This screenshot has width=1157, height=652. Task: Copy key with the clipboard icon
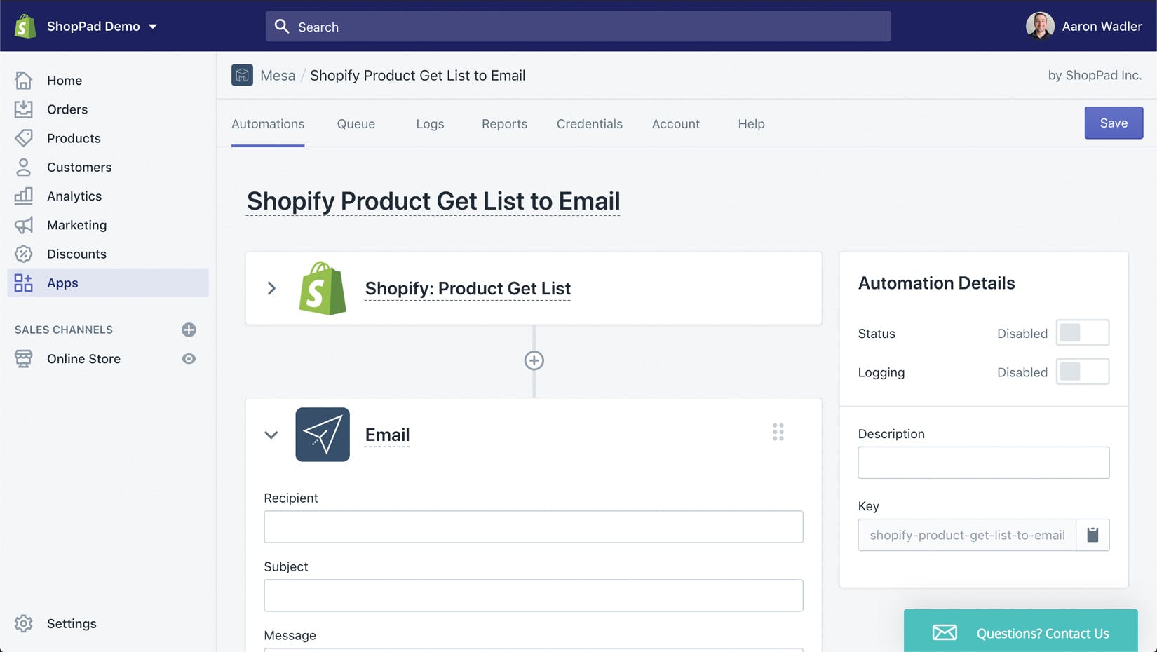[1092, 535]
